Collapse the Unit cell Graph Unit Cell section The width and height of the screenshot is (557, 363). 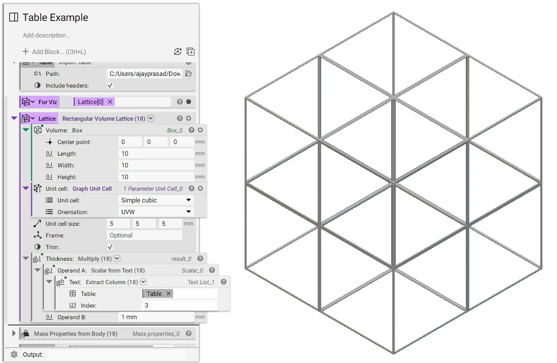click(x=26, y=188)
